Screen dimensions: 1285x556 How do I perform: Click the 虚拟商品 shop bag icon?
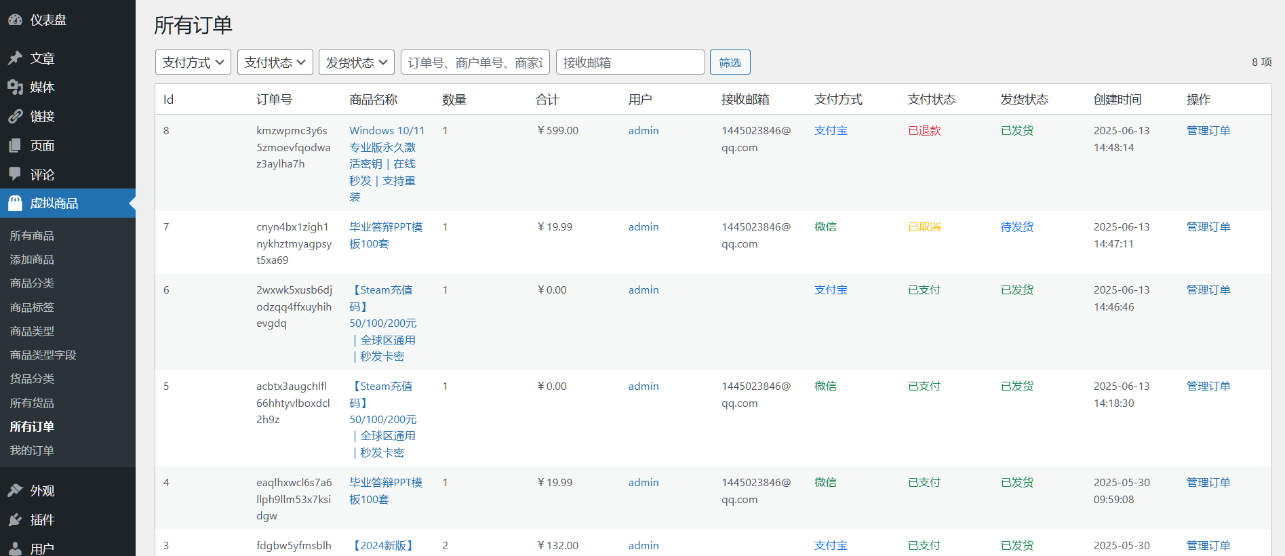click(15, 203)
